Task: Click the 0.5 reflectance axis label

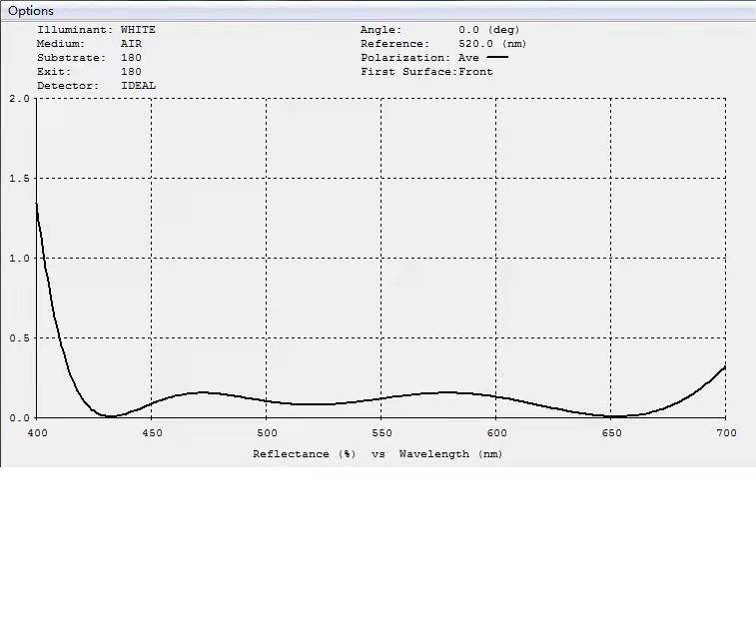Action: (19, 338)
